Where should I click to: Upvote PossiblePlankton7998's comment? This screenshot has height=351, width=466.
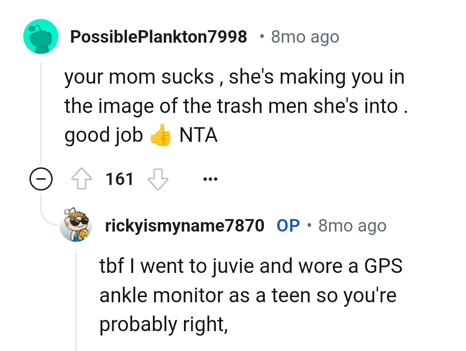tap(82, 179)
